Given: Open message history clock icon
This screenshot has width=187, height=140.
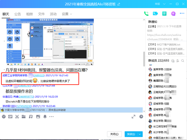Looking at the screenshot, I should (141, 117).
